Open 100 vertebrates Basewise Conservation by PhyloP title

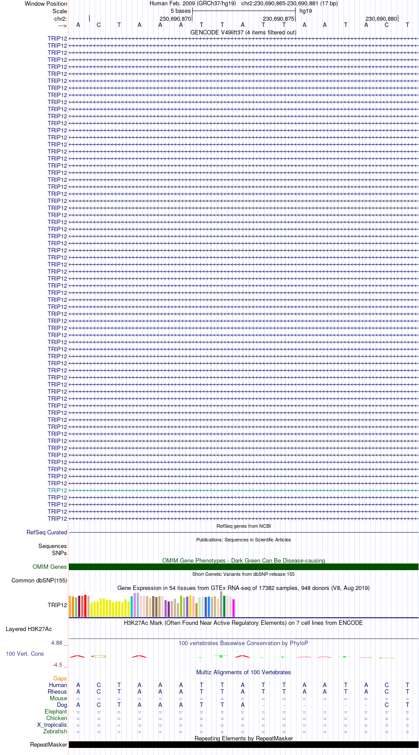coord(243,643)
